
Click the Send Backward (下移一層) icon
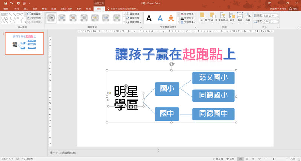click(213, 17)
